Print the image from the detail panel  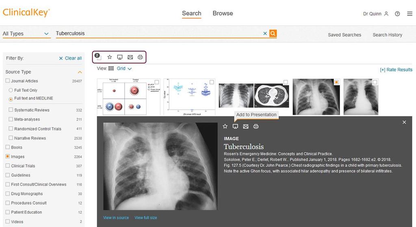[256, 126]
